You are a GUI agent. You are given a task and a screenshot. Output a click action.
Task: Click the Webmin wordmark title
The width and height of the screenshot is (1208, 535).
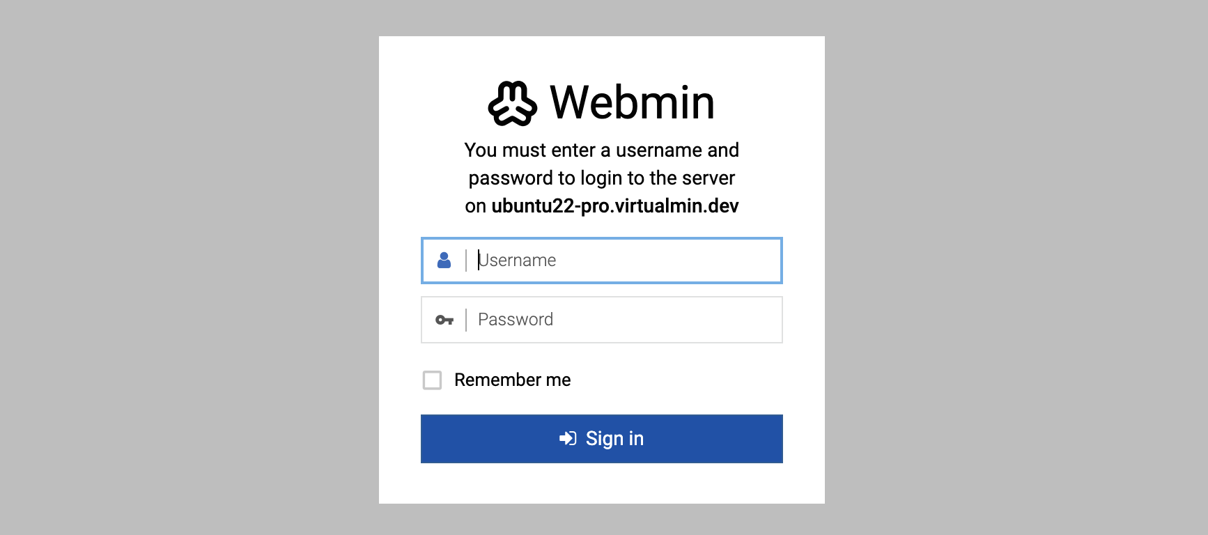click(x=633, y=102)
